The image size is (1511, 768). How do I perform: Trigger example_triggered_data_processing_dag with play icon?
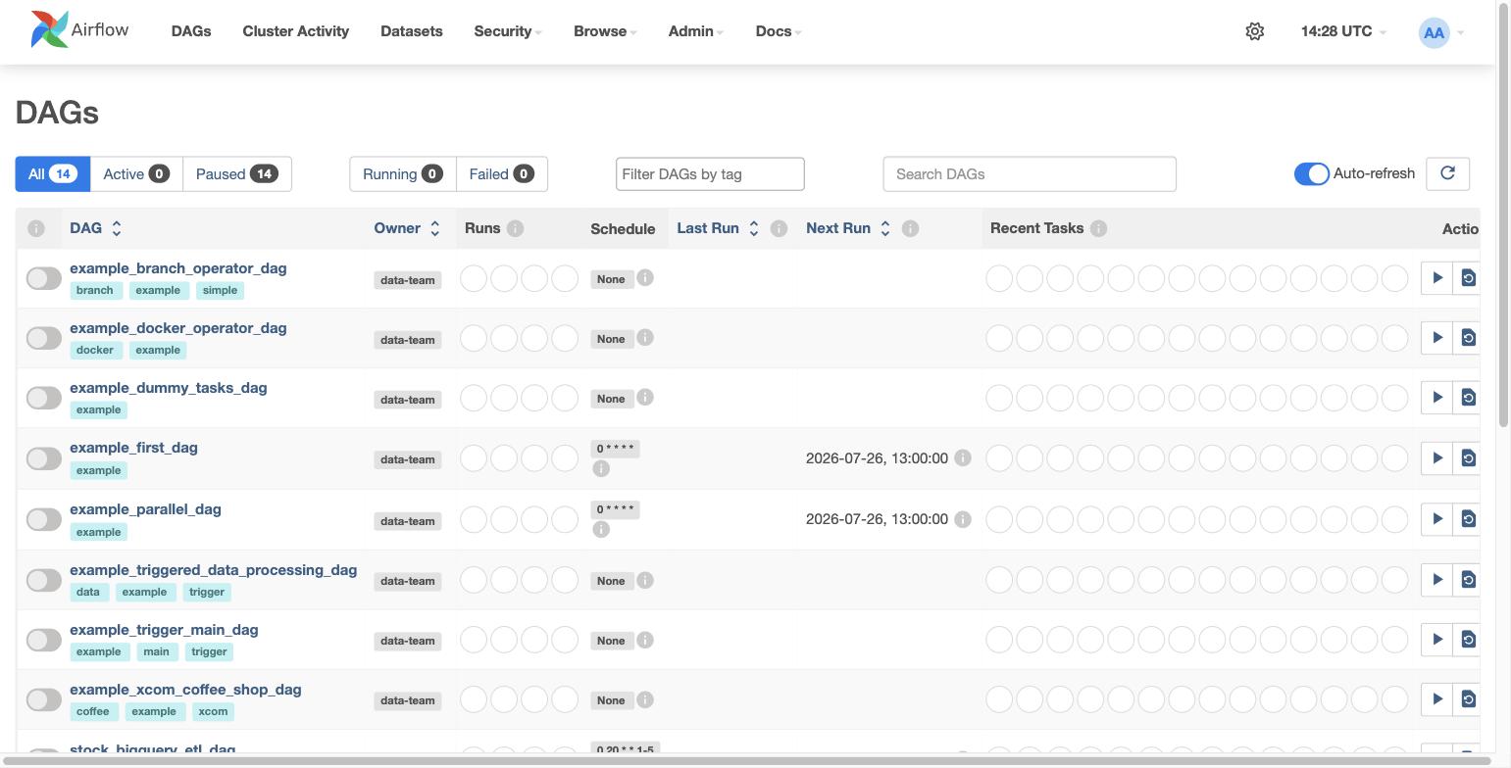[1436, 580]
